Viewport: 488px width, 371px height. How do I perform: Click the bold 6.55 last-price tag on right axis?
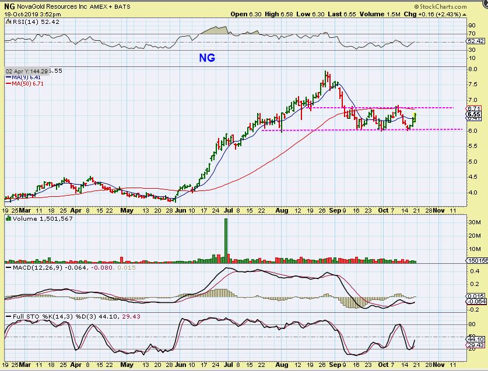pyautogui.click(x=473, y=114)
